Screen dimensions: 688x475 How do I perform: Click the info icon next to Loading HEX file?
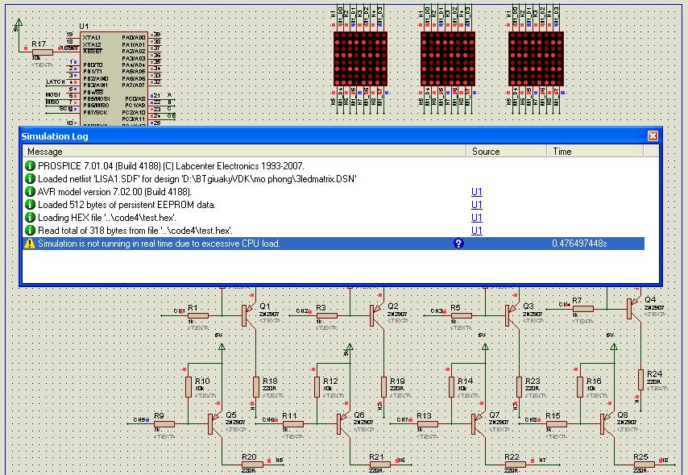(30, 218)
